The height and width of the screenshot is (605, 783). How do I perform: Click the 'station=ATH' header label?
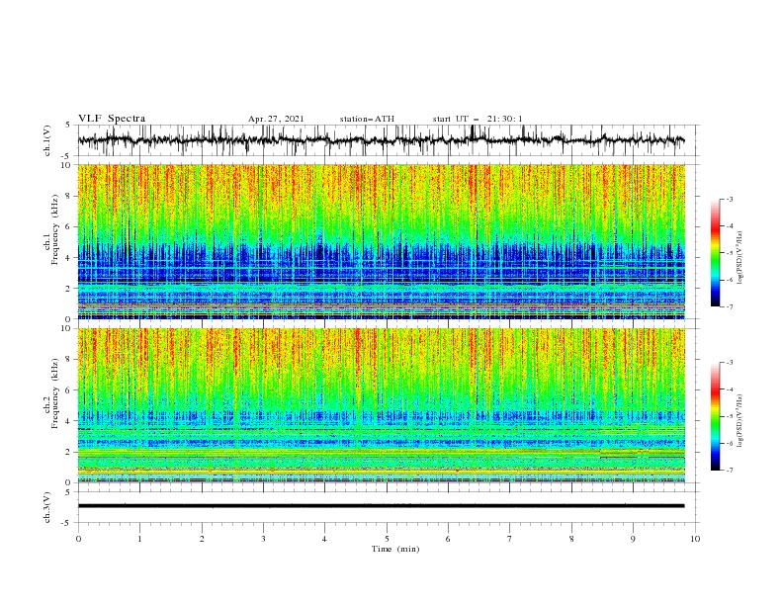pyautogui.click(x=367, y=119)
